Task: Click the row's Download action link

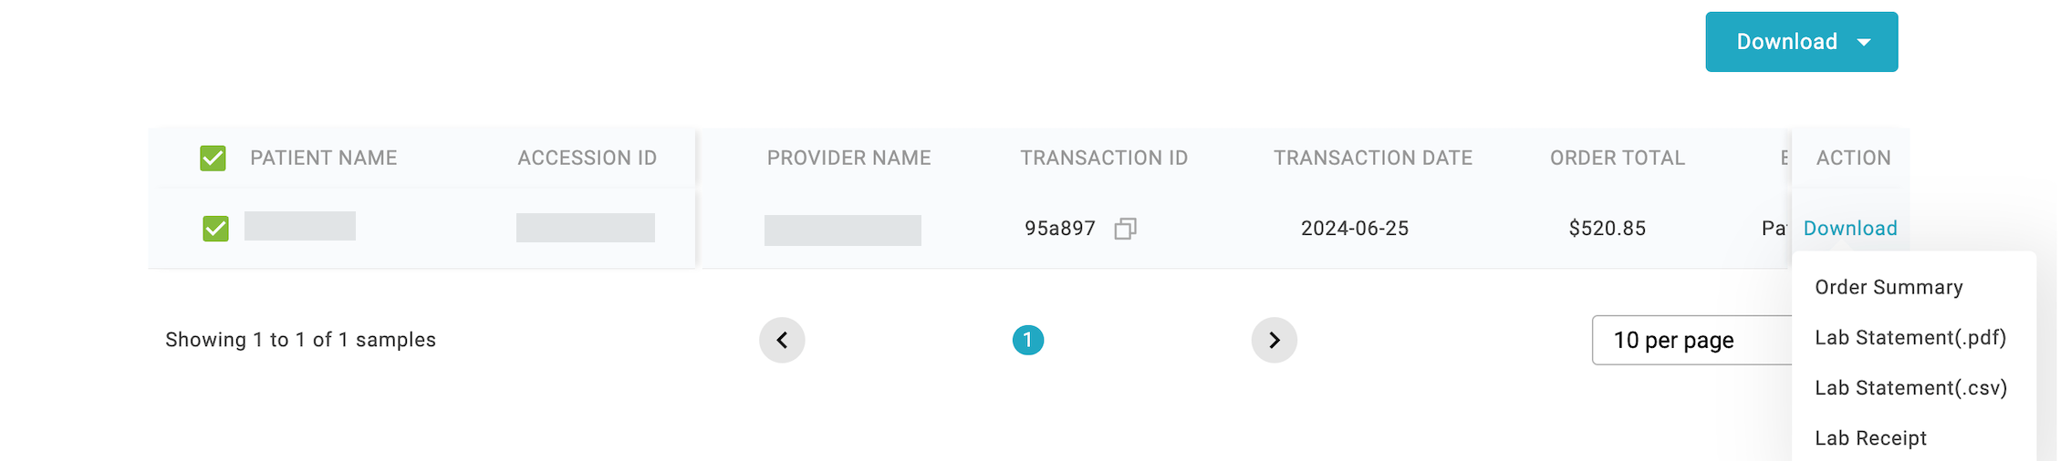Action: (x=1849, y=229)
